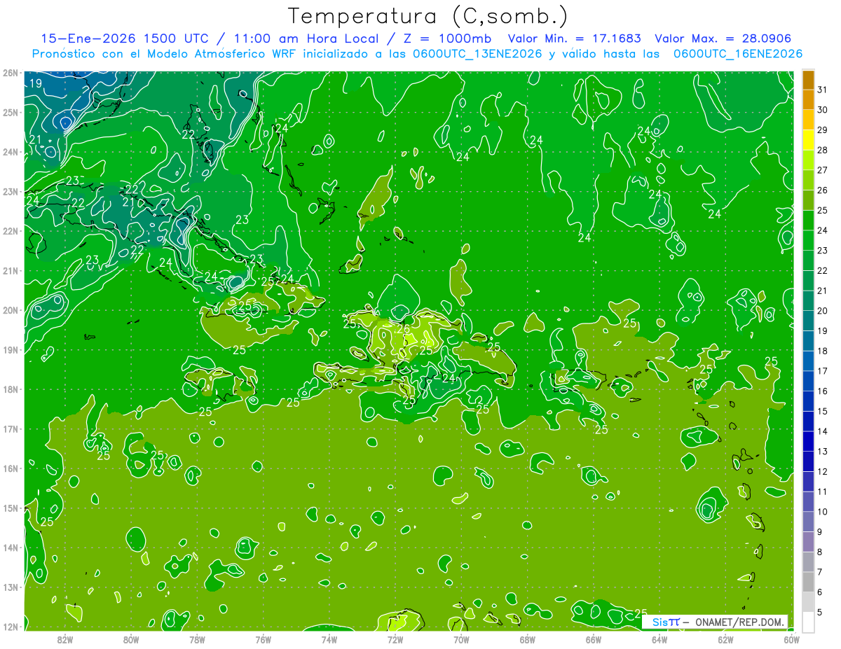Click the green legend swatch between 23 and 24

(x=808, y=241)
